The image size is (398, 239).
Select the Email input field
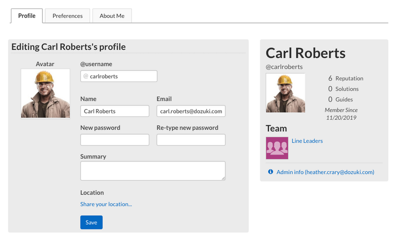coord(191,111)
